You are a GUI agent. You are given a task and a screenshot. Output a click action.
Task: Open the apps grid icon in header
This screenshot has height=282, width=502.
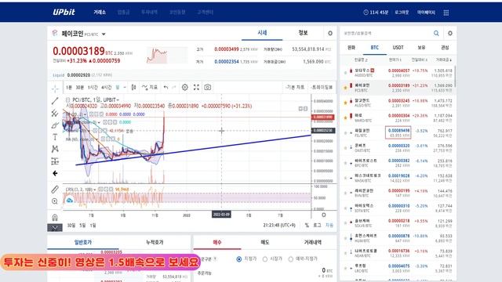point(446,13)
